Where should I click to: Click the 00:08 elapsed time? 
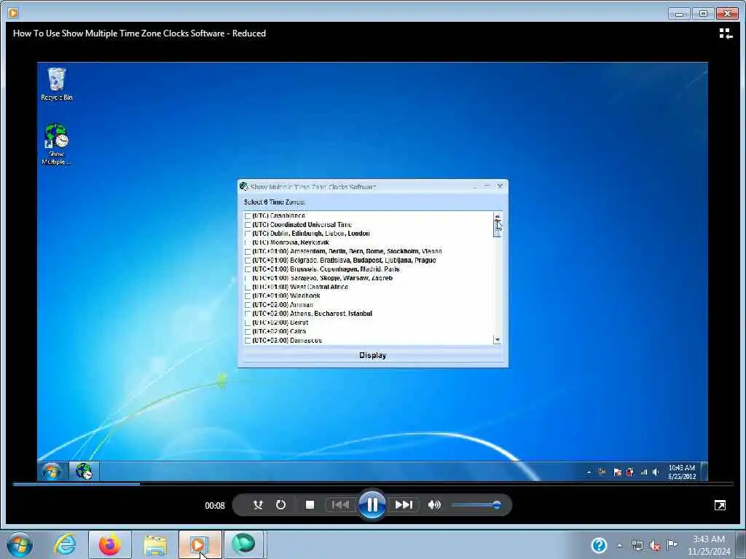tap(215, 505)
